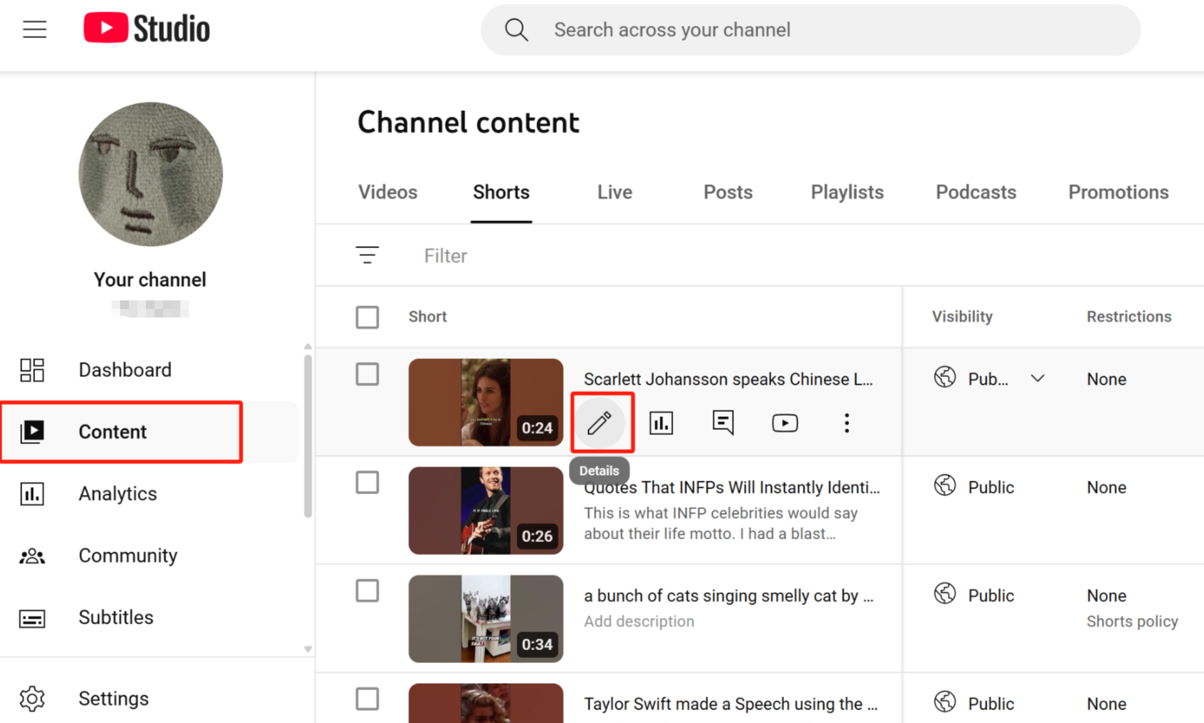
Task: Click the sidebar scrollbar thumb
Action: pyautogui.click(x=308, y=436)
